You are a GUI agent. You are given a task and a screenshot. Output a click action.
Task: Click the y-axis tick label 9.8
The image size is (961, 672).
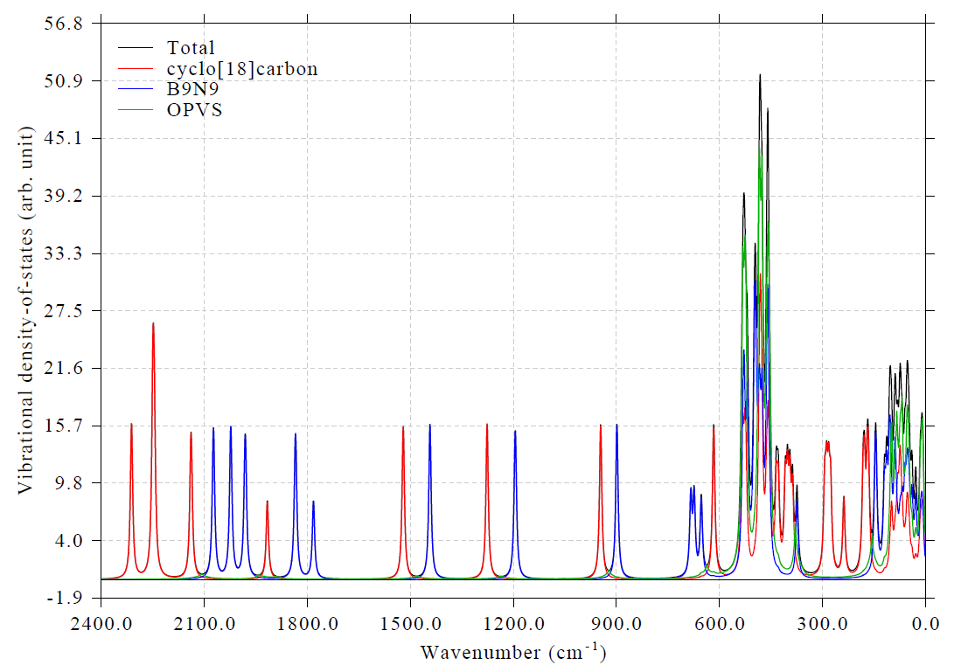coord(68,482)
